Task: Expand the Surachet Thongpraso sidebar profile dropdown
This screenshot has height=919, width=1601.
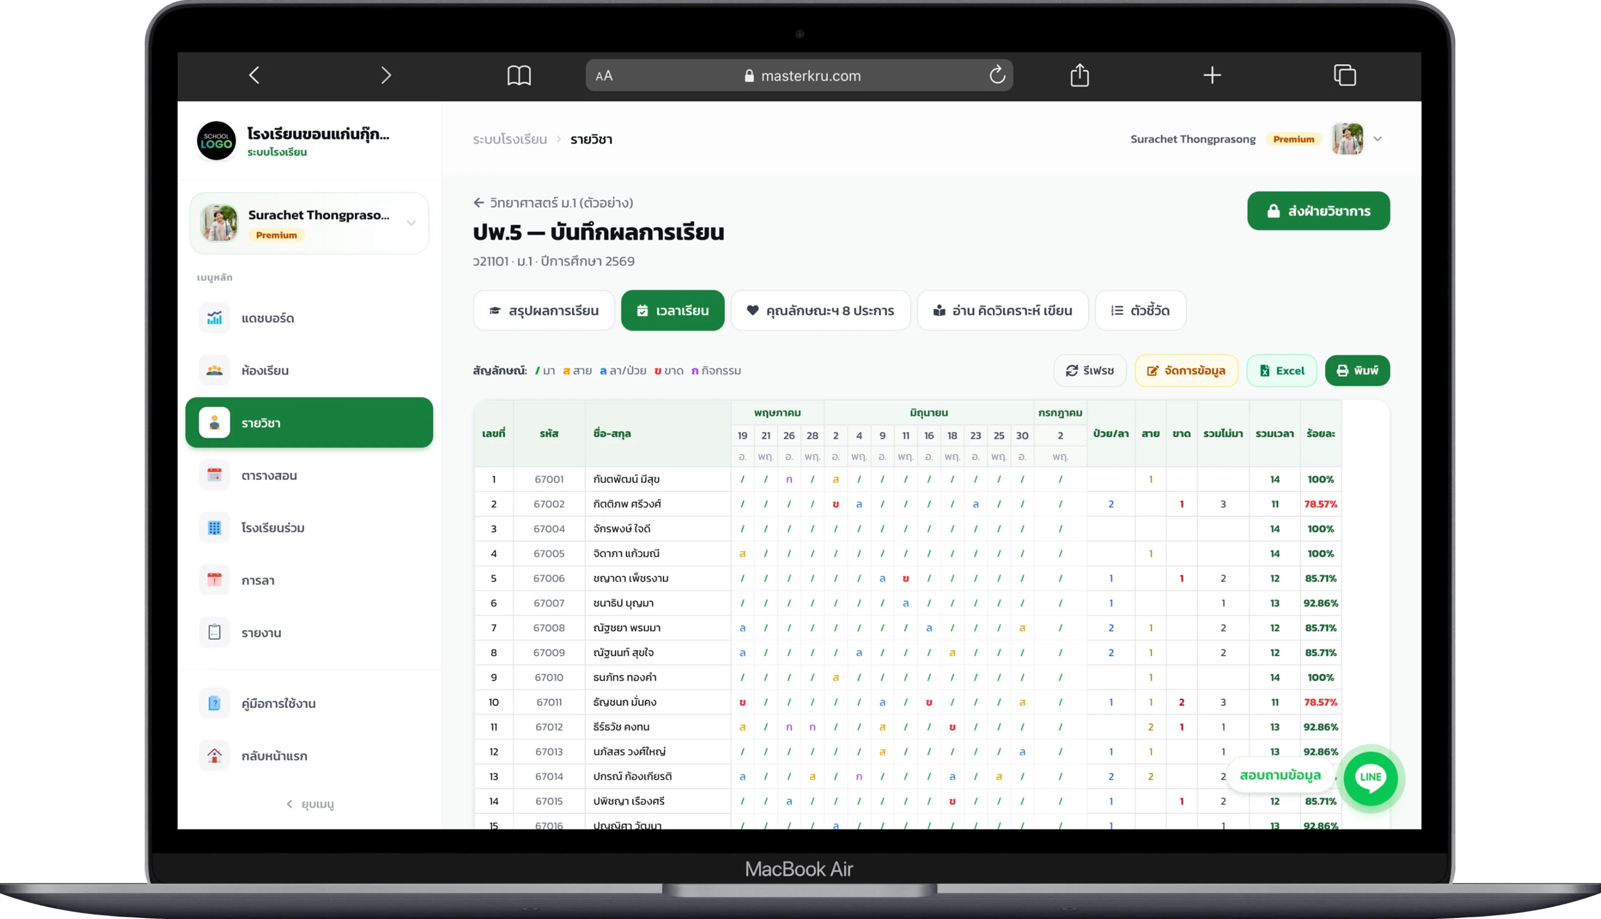Action: [411, 223]
